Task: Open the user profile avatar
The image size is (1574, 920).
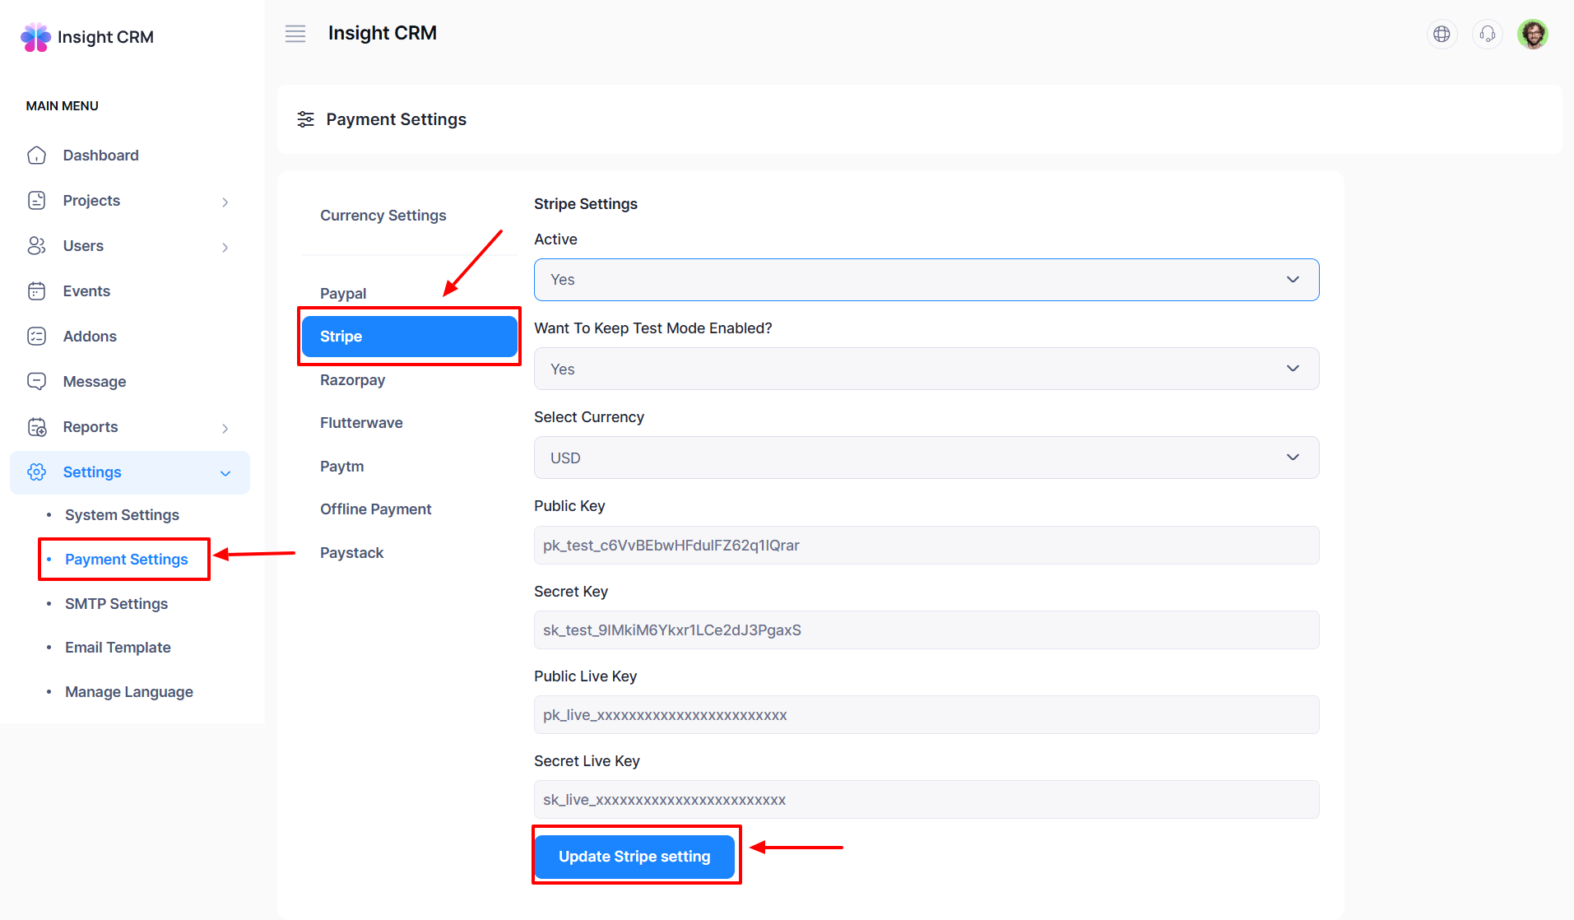Action: click(x=1532, y=34)
